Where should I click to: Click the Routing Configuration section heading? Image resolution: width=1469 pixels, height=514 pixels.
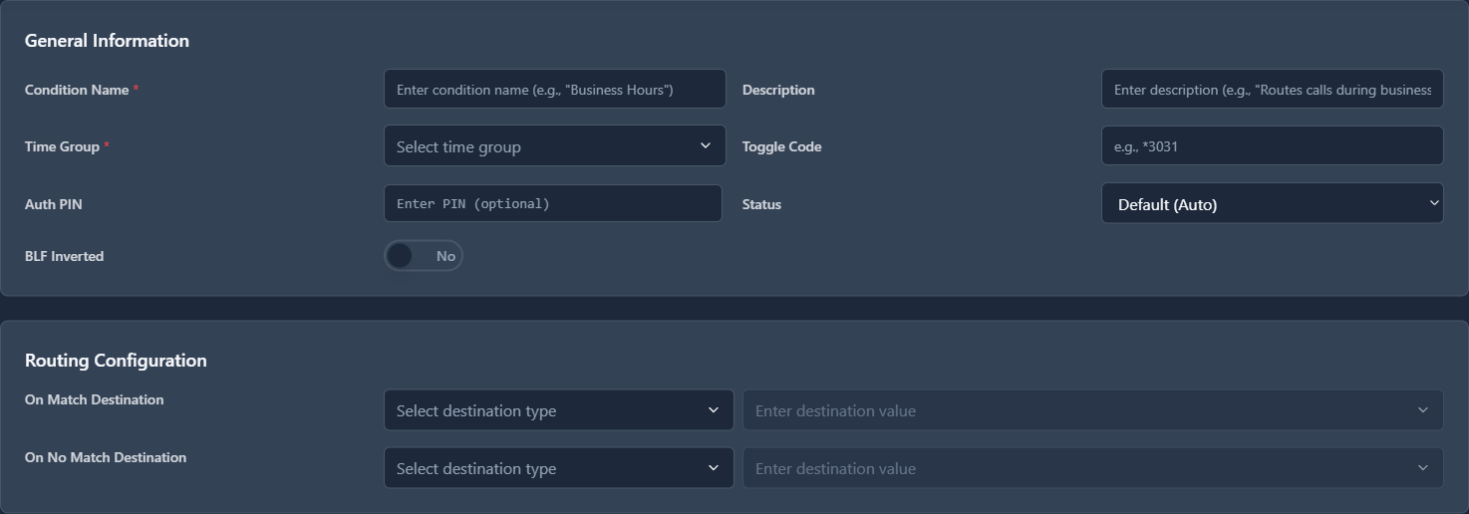click(116, 361)
